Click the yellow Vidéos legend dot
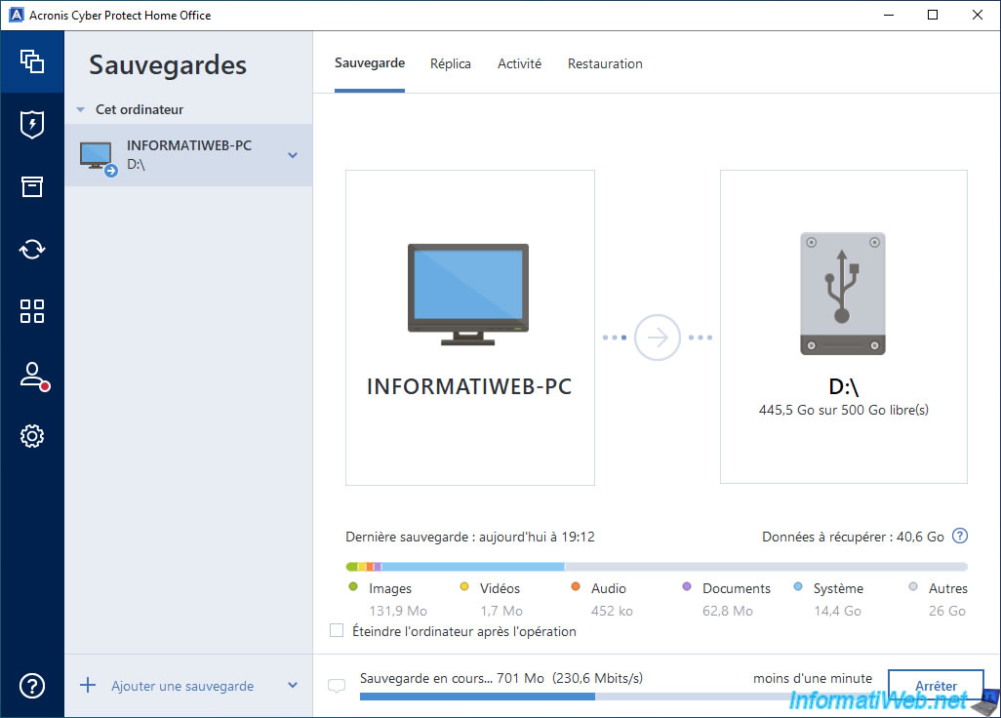 click(464, 586)
